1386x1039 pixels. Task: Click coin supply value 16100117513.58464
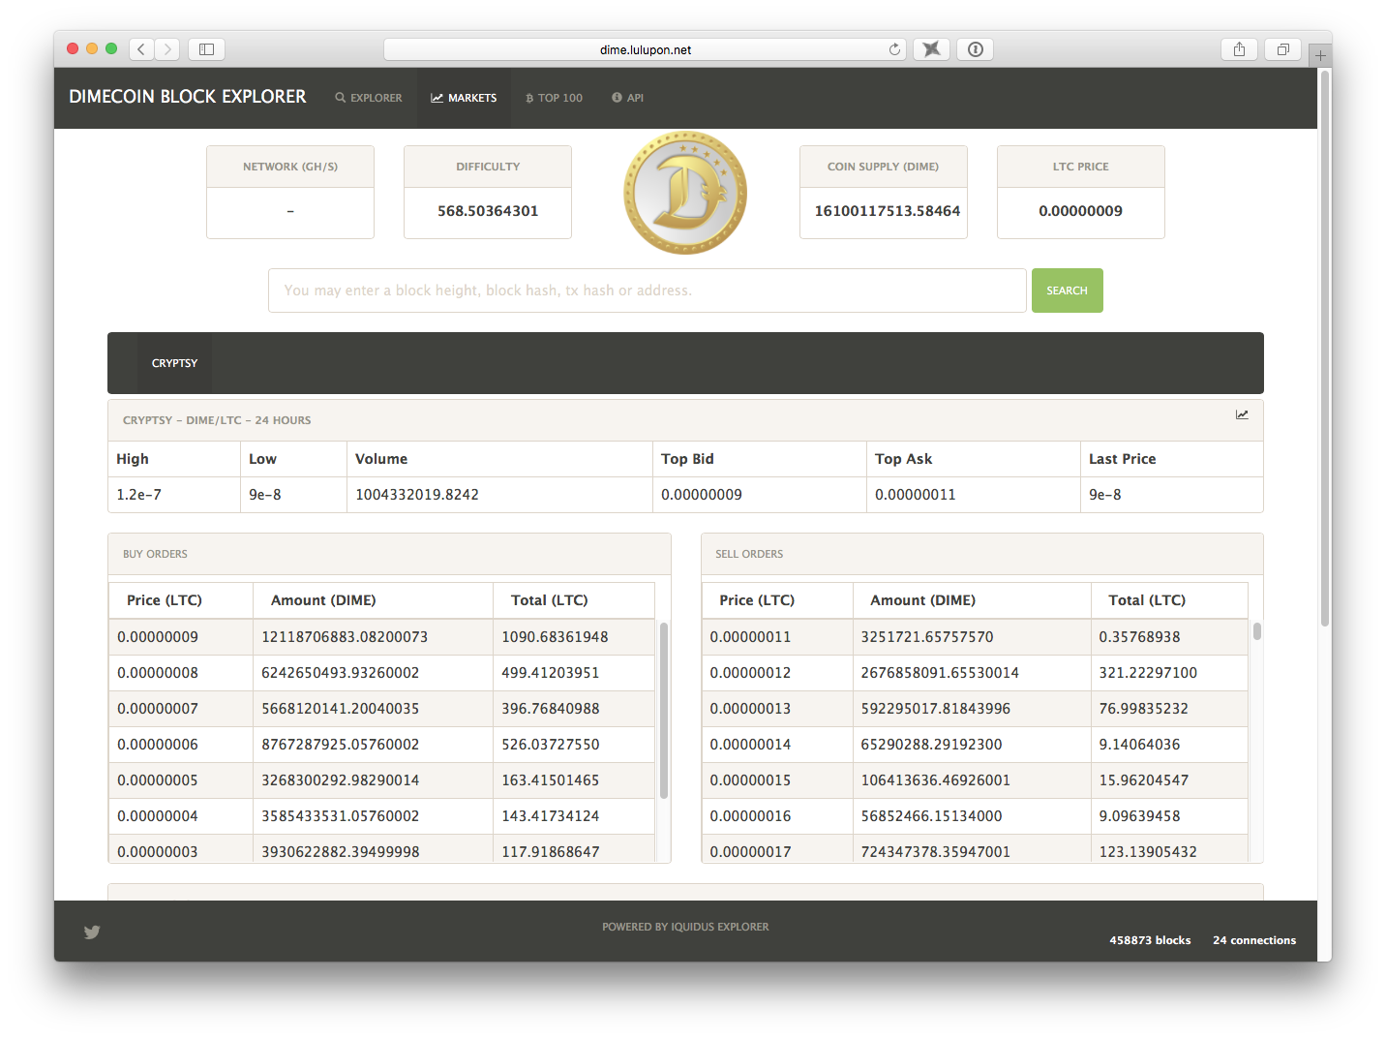click(888, 211)
